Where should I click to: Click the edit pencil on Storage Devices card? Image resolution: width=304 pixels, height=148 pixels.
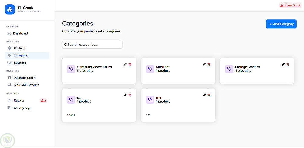click(x=283, y=64)
